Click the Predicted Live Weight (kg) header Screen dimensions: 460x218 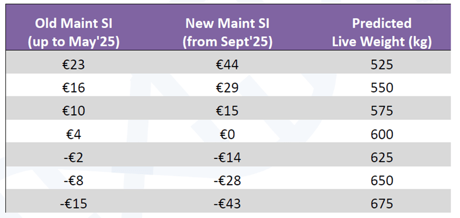point(382,32)
